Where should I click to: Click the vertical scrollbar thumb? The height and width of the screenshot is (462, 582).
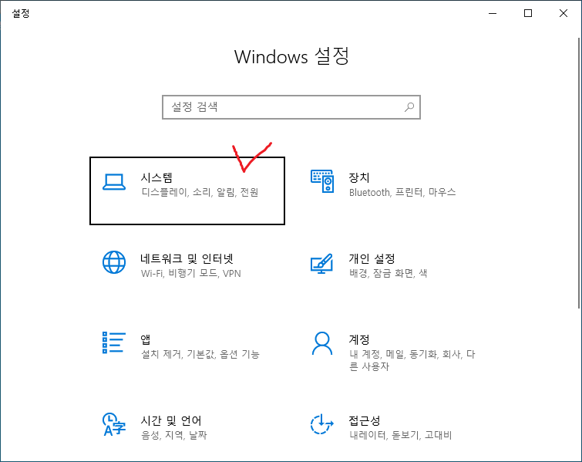click(x=579, y=173)
